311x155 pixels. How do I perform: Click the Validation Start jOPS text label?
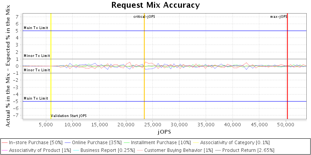(x=69, y=116)
